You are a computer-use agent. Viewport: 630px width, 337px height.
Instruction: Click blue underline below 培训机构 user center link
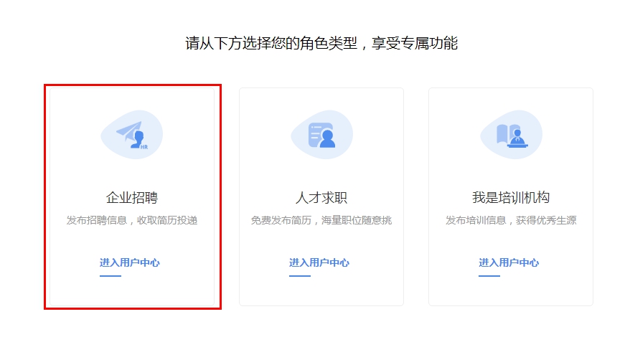click(x=489, y=275)
